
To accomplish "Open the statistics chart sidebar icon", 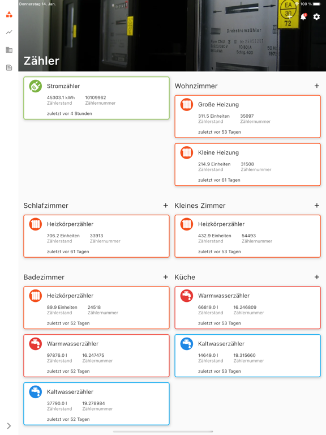I will point(9,32).
